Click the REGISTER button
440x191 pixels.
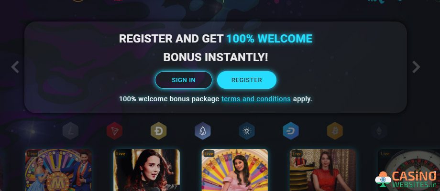tap(247, 80)
